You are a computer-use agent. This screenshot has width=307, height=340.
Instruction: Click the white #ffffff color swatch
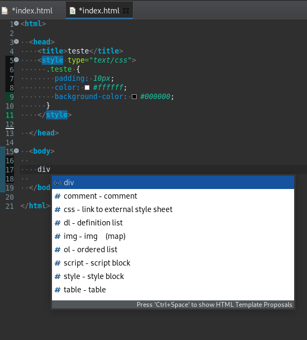click(x=87, y=87)
